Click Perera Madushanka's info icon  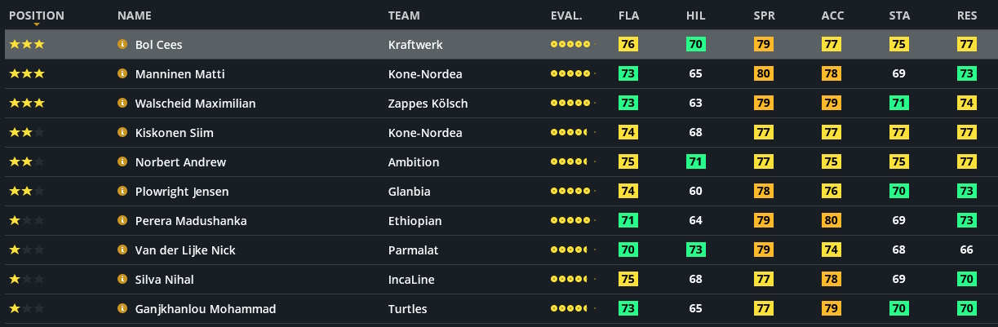point(122,221)
